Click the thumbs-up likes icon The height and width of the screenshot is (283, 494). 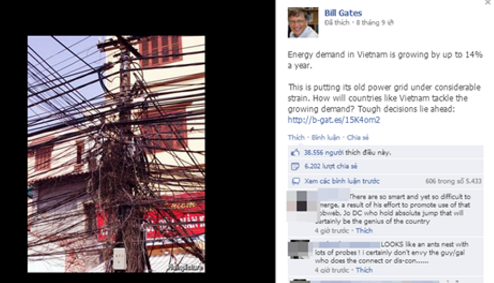coord(295,153)
